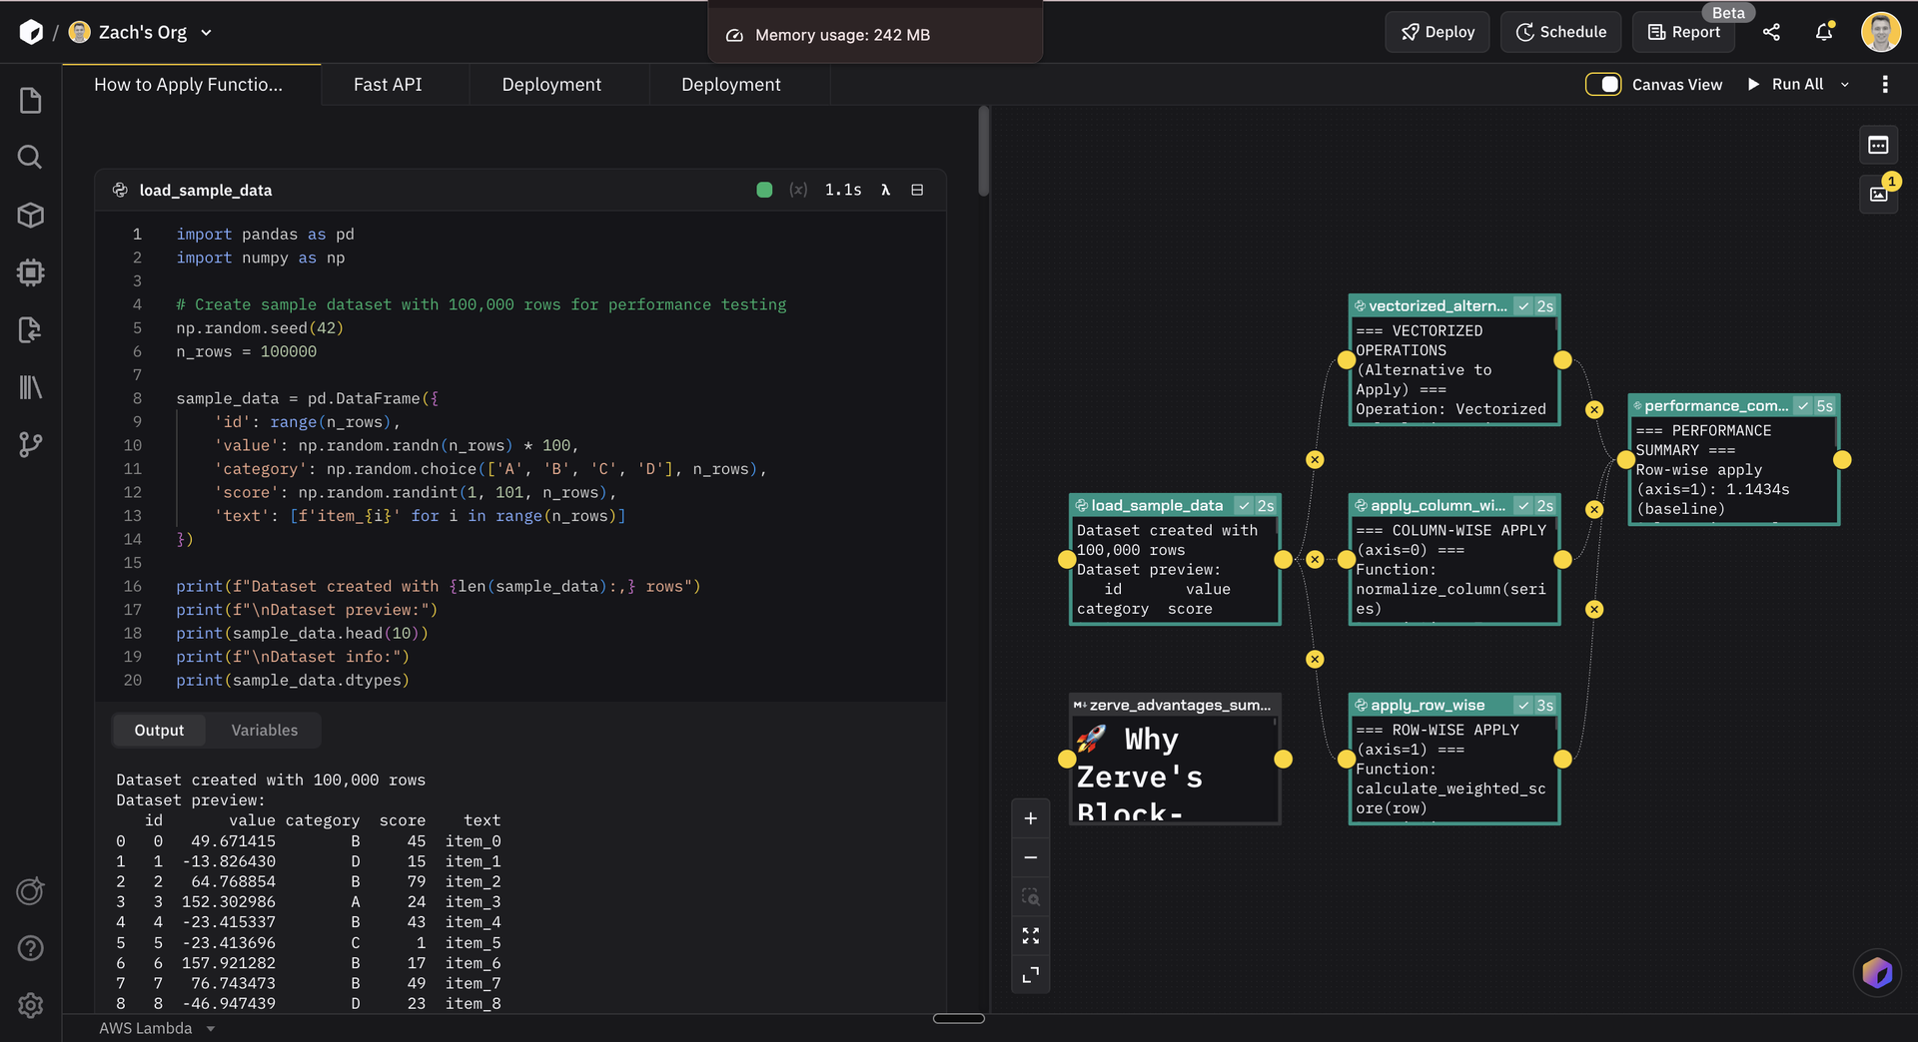Open the image gallery icon with badge
1918x1042 pixels.
1878,195
